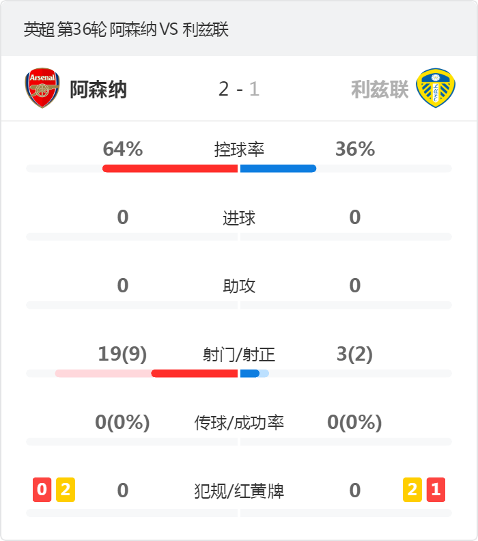Click the Leeds United club crest
This screenshot has width=478, height=541.
point(436,88)
